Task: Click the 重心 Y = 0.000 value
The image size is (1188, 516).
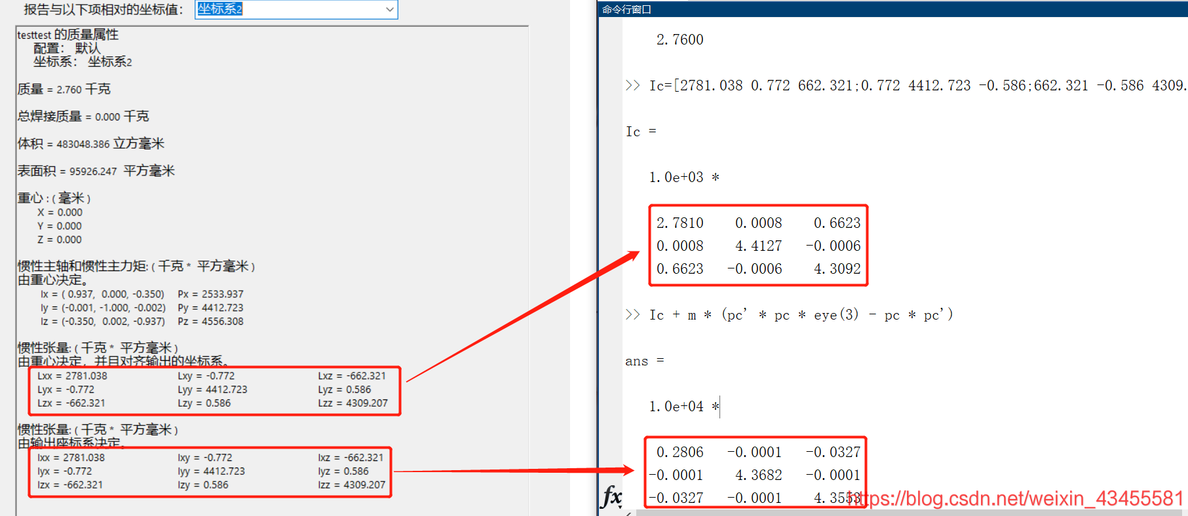Action: click(x=60, y=226)
